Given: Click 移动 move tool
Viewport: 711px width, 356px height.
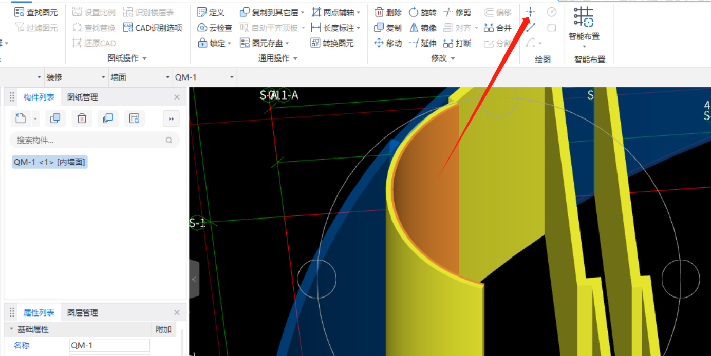Looking at the screenshot, I should [x=388, y=43].
